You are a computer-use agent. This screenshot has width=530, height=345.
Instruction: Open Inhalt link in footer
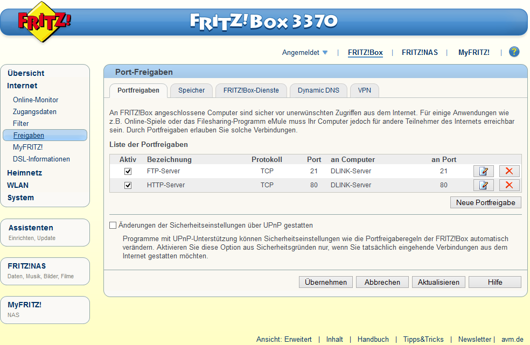(334, 339)
